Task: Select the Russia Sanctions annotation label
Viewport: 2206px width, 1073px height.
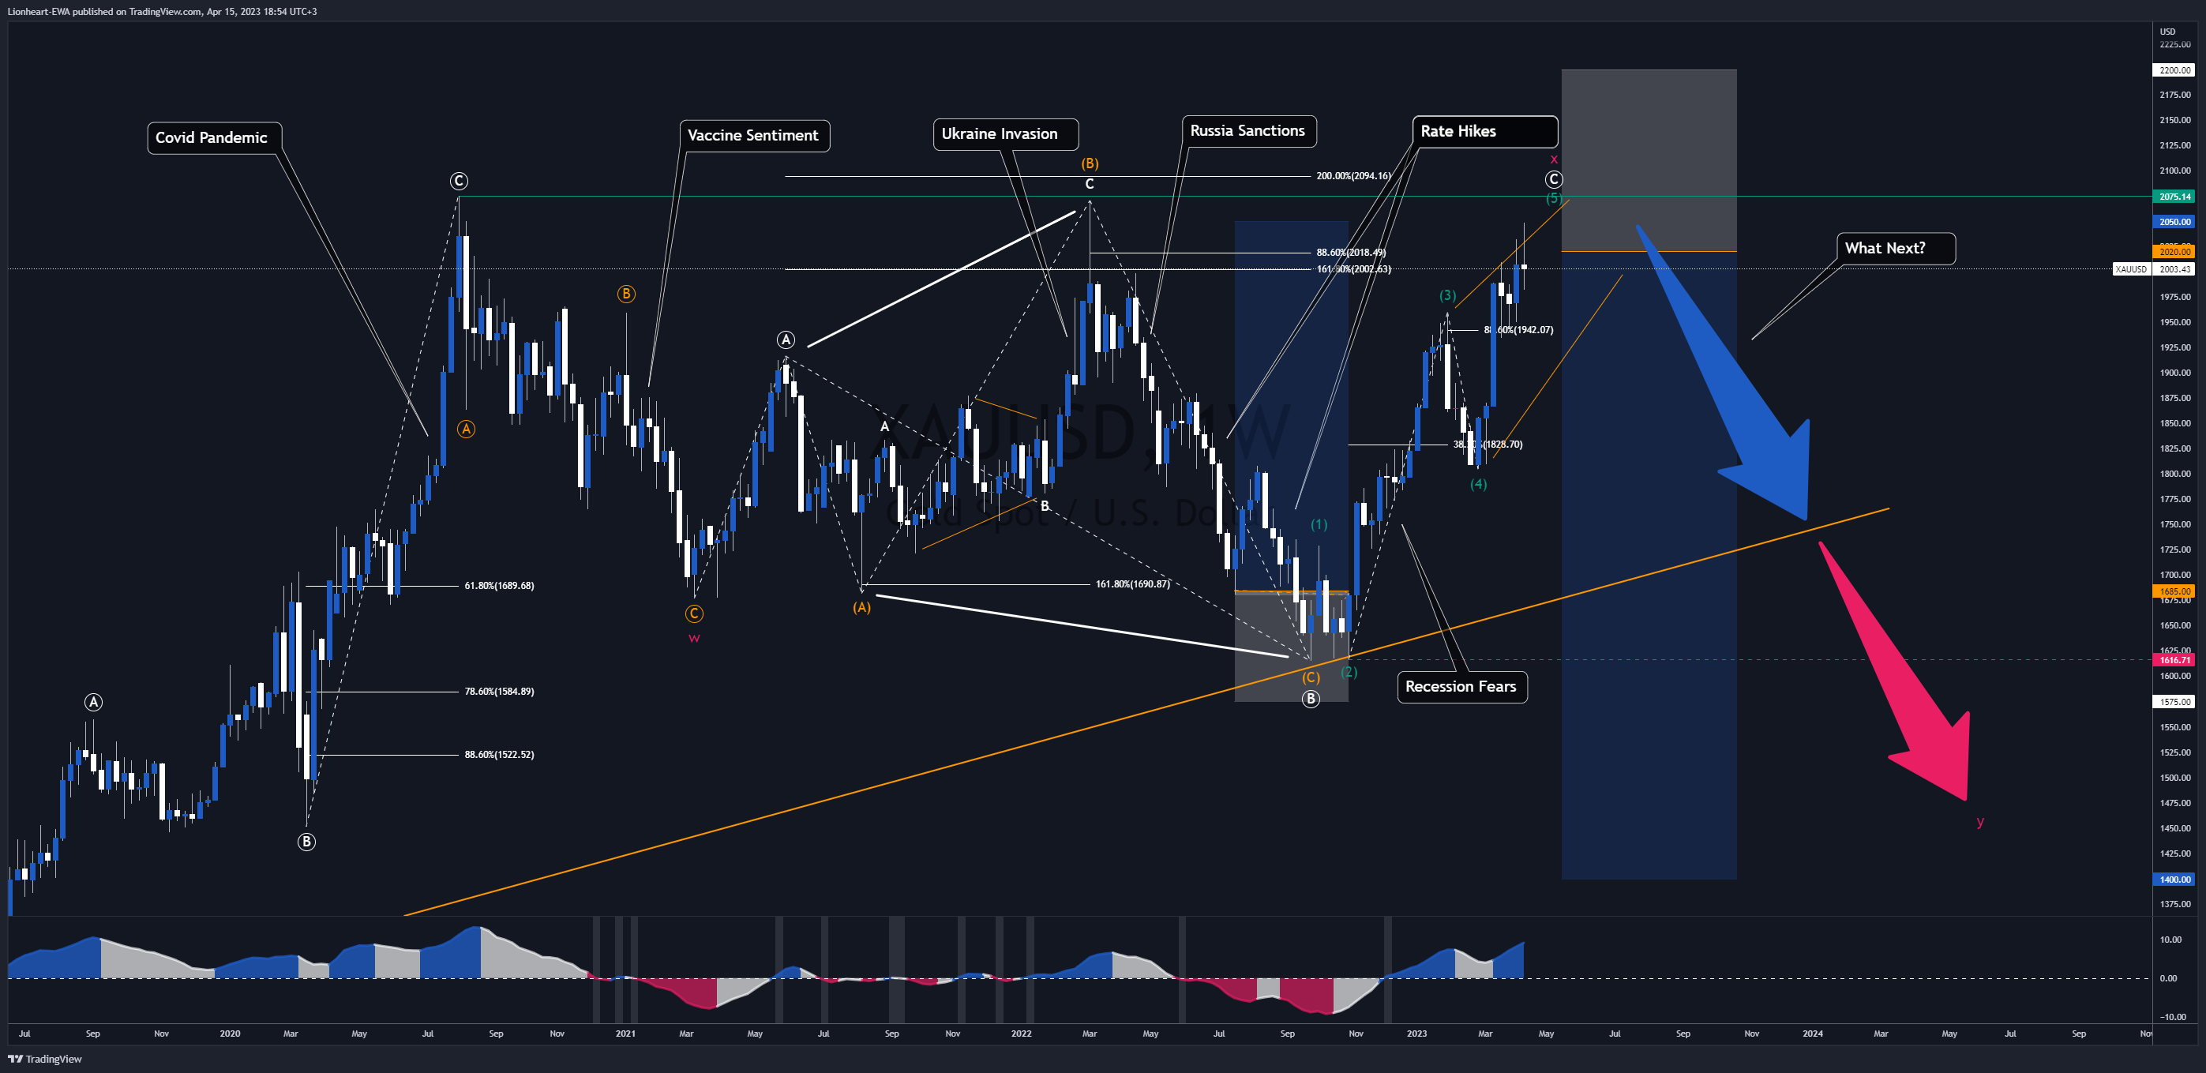Action: pyautogui.click(x=1249, y=131)
